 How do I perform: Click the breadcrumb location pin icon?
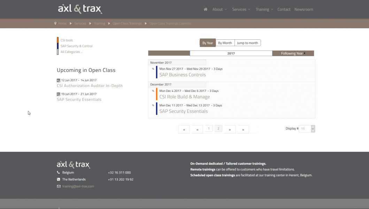click(55, 23)
